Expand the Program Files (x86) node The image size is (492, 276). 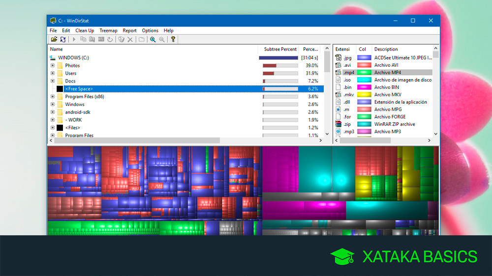point(53,96)
